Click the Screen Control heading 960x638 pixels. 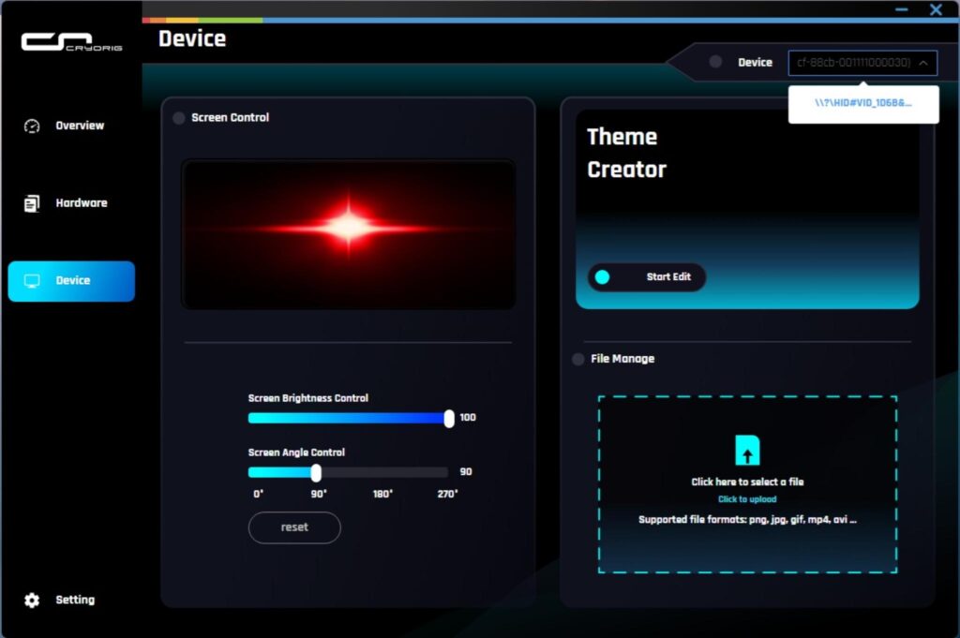coord(231,117)
